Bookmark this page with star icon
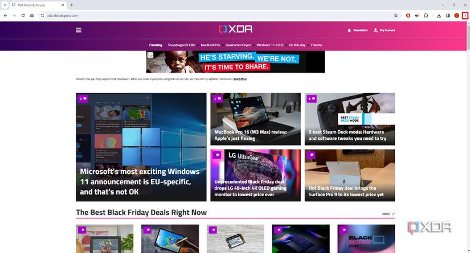 point(396,15)
